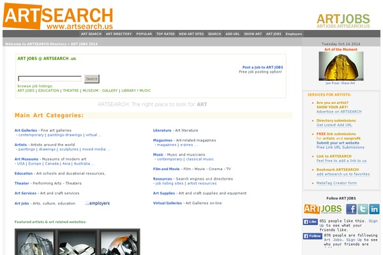The width and height of the screenshot is (383, 255).
Task: Open ADD URL in the navigation bar
Action: (x=232, y=34)
